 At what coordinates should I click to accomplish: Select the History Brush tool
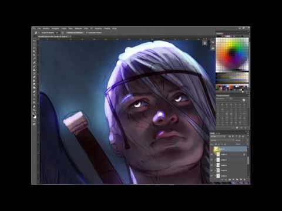[35, 74]
